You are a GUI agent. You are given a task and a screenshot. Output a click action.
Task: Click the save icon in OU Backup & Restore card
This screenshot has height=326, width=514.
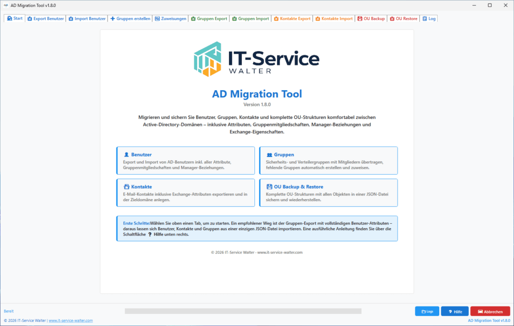pos(269,187)
